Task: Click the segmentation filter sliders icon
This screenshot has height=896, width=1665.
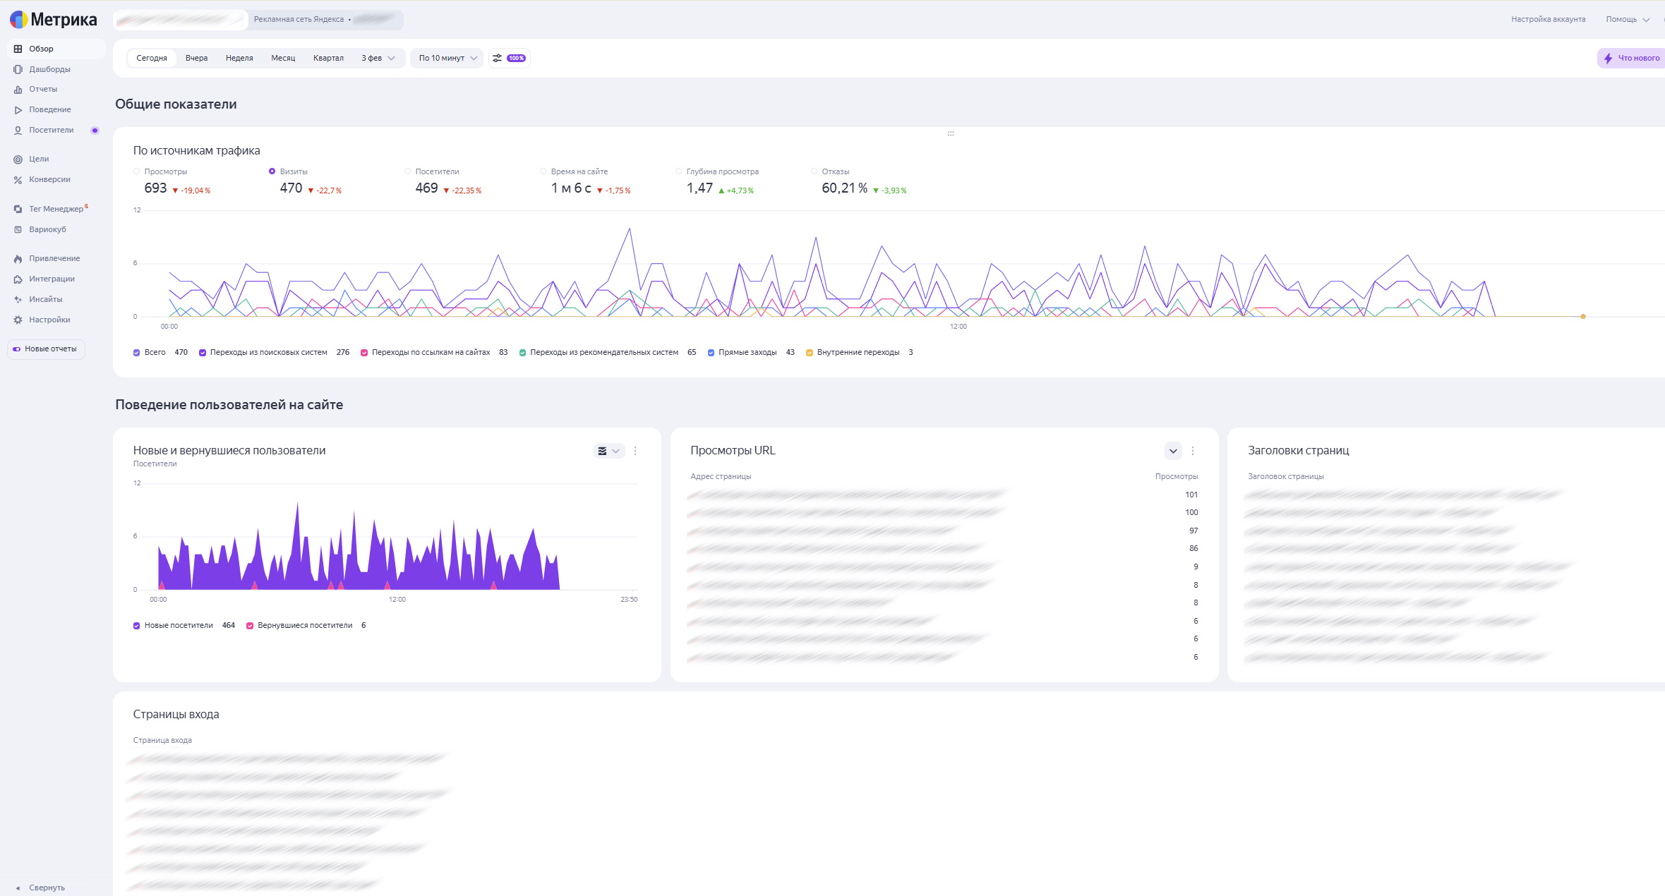Action: (x=498, y=58)
